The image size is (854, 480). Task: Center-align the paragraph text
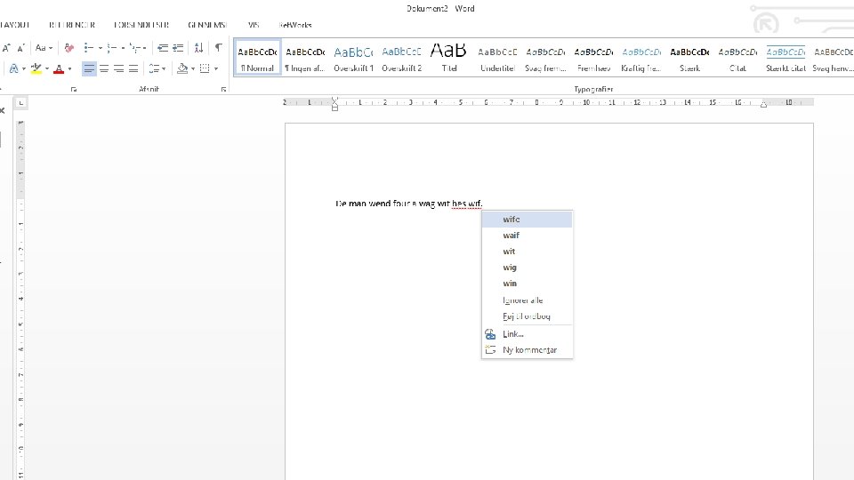point(104,68)
